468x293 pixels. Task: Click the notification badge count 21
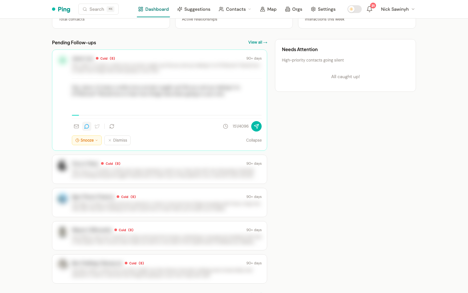pos(373,6)
